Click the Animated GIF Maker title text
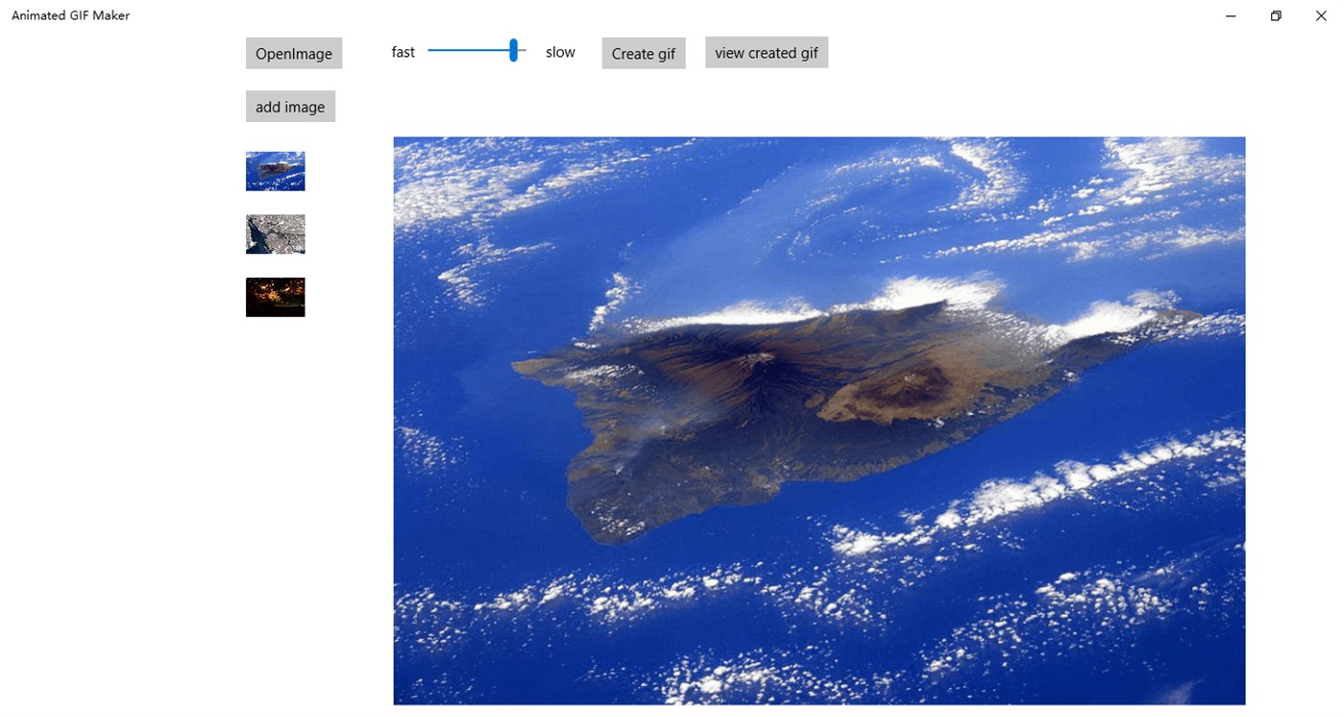The width and height of the screenshot is (1344, 717). pos(70,14)
